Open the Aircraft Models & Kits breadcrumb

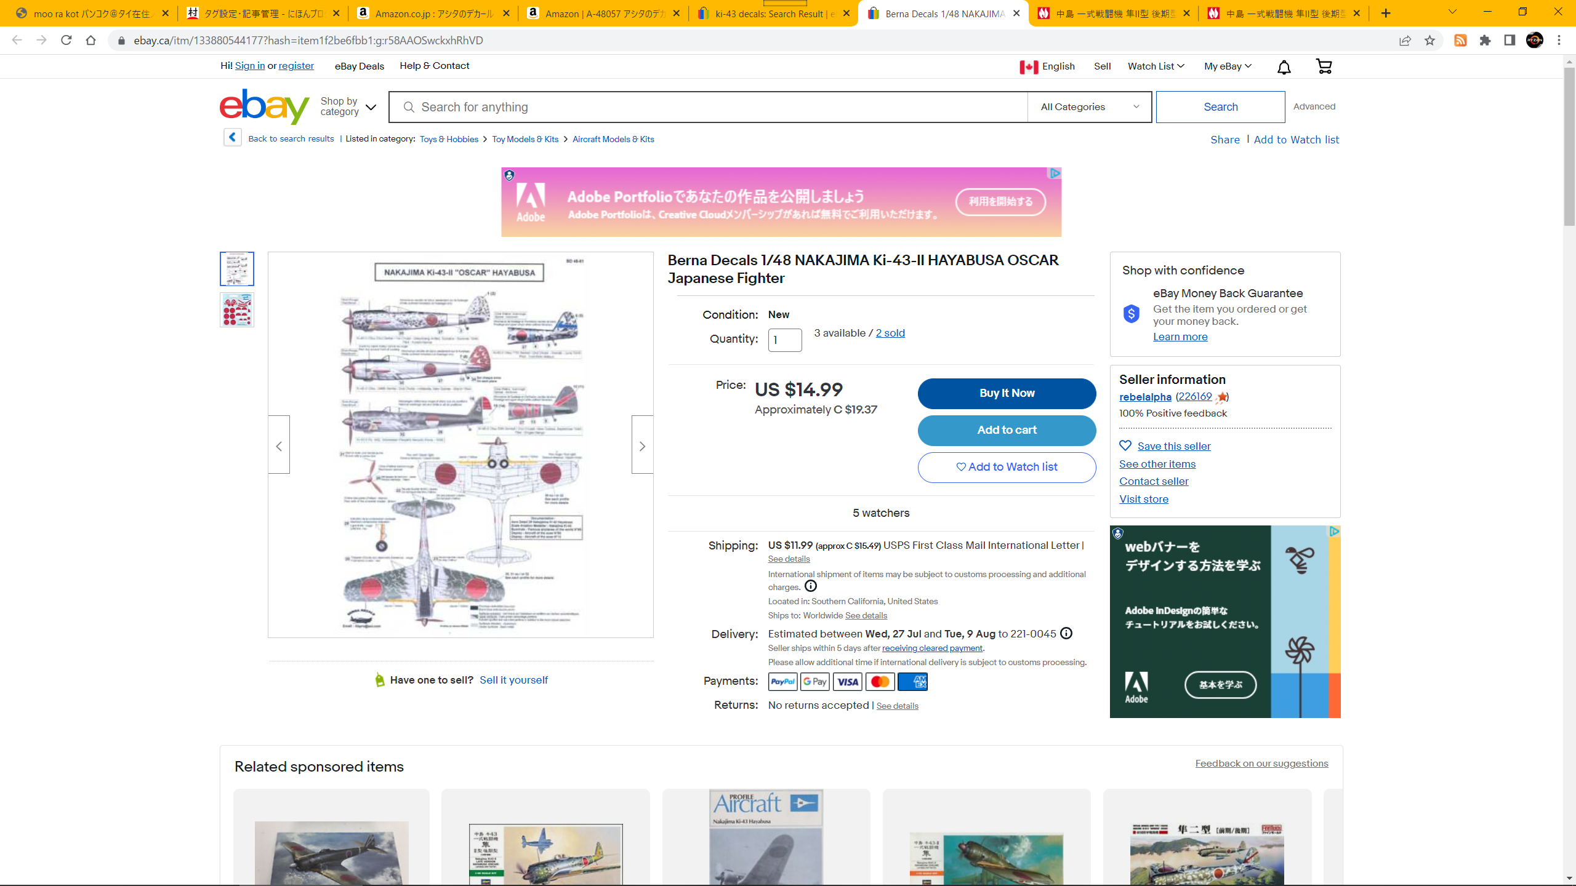coord(613,139)
